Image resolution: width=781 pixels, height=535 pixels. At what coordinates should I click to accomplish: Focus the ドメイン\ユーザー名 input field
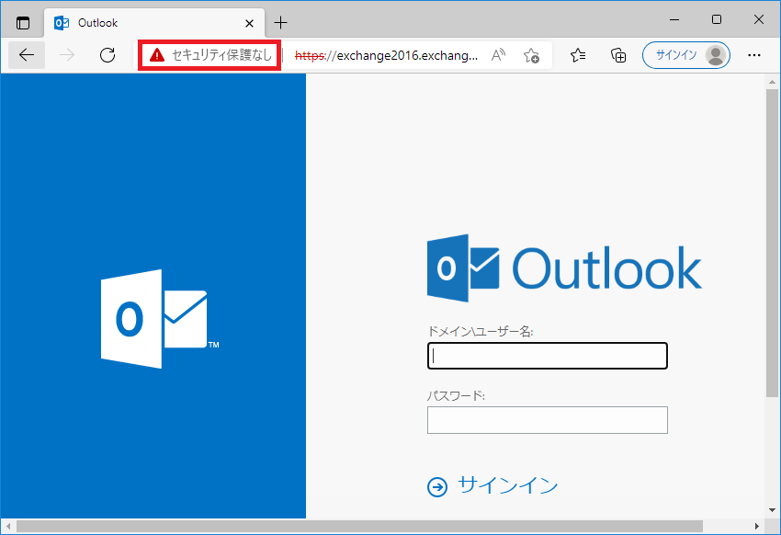coord(548,356)
